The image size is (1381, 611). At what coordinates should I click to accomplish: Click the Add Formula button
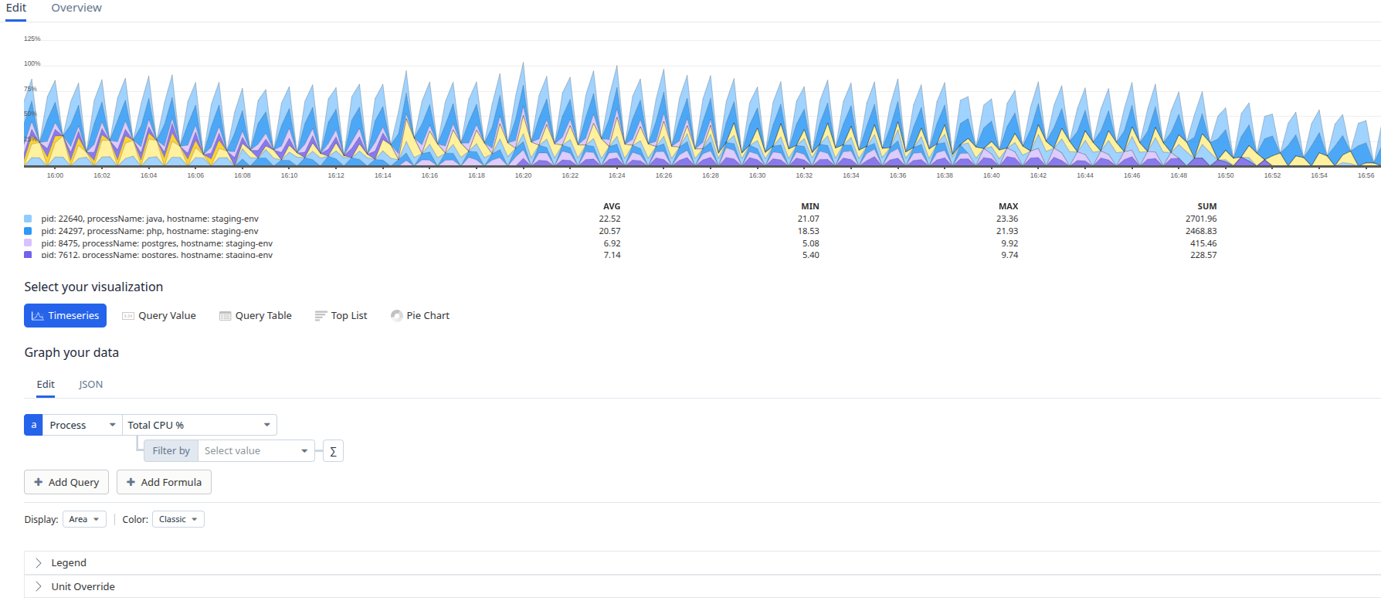164,482
